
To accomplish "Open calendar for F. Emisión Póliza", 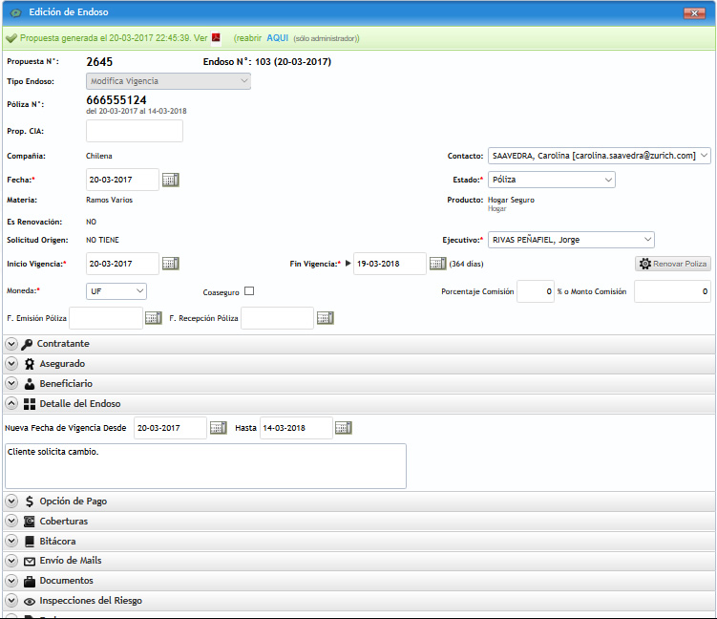I will [153, 318].
